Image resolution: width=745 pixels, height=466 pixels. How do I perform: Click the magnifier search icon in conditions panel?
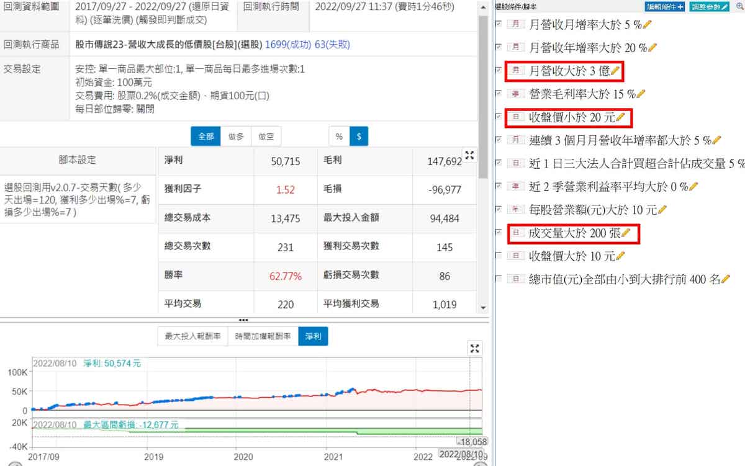click(x=738, y=7)
